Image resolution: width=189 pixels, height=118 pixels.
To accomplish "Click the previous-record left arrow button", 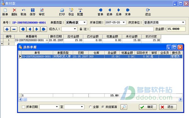I will point(30,29).
